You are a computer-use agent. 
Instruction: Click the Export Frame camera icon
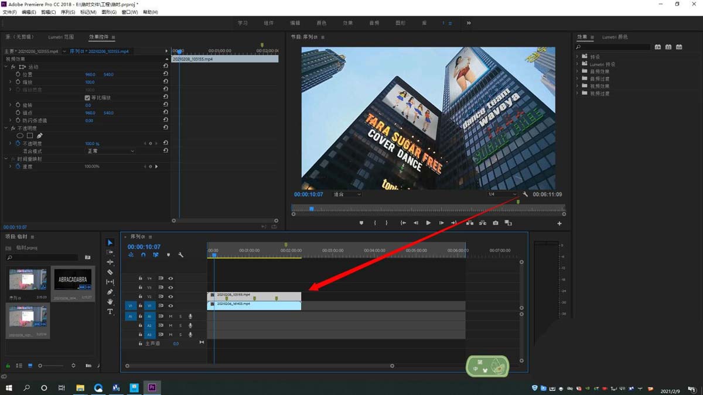496,223
